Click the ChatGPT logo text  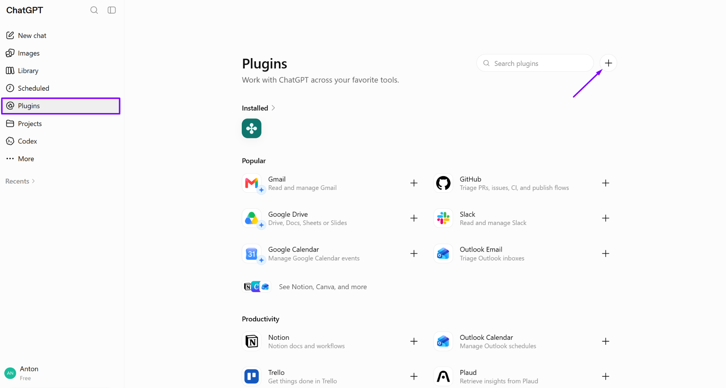pyautogui.click(x=24, y=10)
